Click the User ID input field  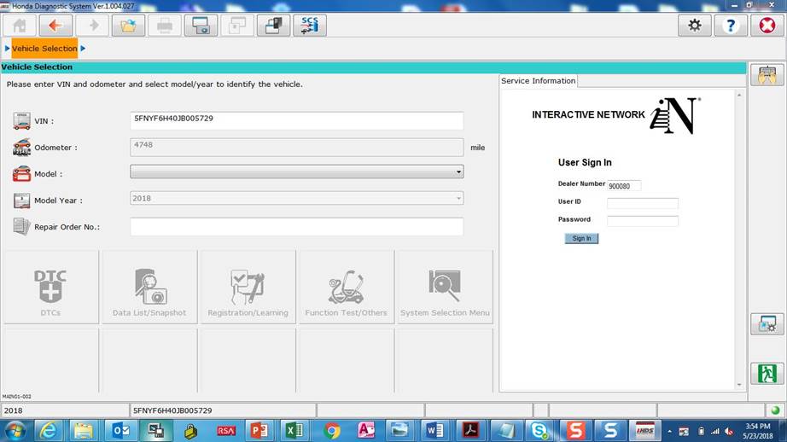point(642,203)
